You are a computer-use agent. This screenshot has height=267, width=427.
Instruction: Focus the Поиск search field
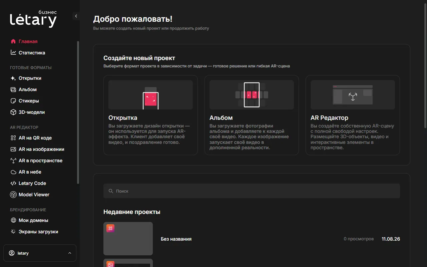(x=252, y=191)
